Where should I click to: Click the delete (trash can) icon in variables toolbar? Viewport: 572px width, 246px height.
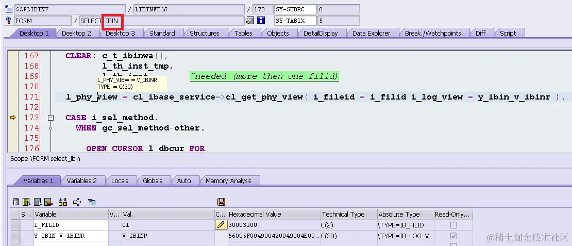coord(15,202)
